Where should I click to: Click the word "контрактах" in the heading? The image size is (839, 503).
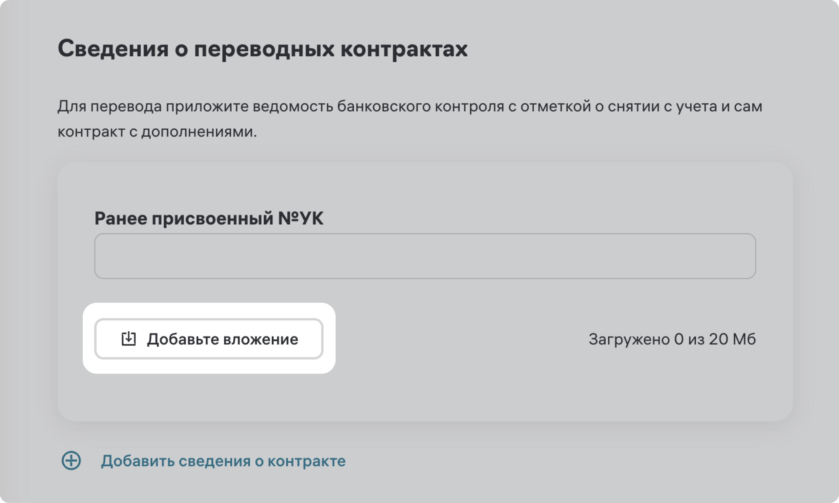coord(404,49)
